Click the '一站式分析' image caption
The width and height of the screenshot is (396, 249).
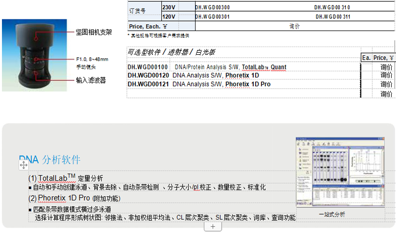(x=332, y=214)
